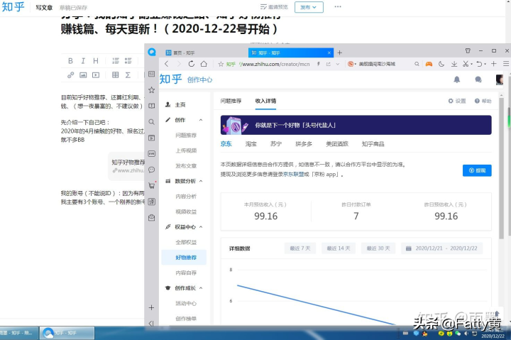This screenshot has height=340, width=511.
Task: Switch to the 首页 - 知乎 browser tab
Action: [204, 53]
